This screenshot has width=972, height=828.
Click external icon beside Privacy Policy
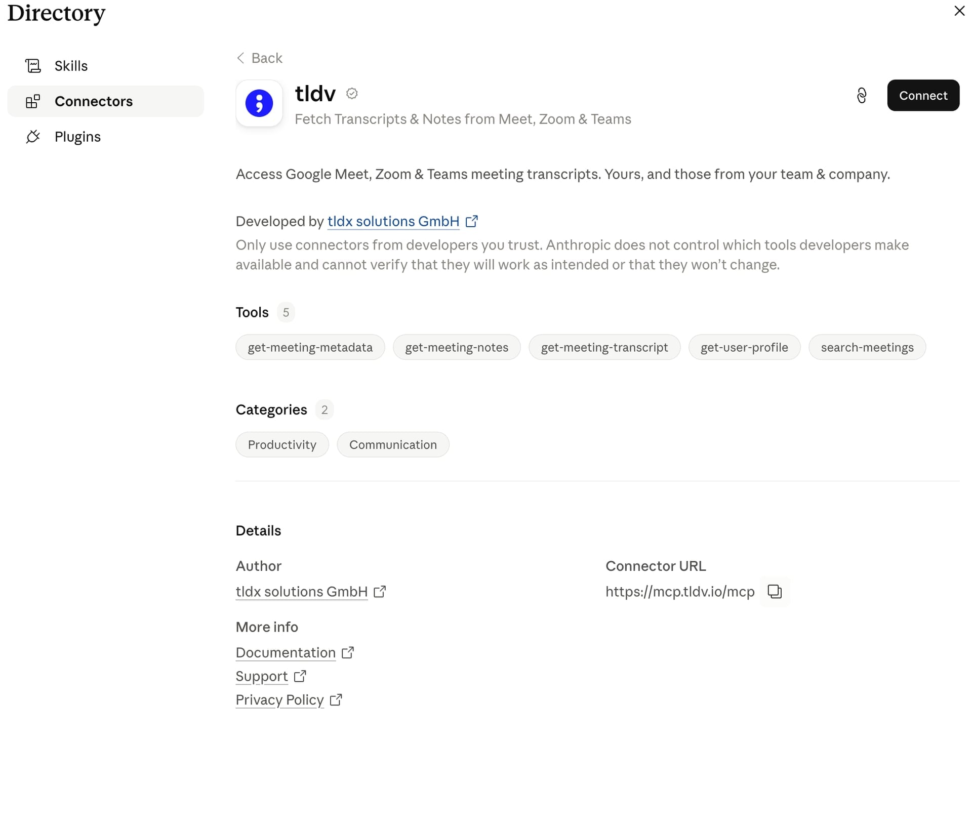point(336,700)
